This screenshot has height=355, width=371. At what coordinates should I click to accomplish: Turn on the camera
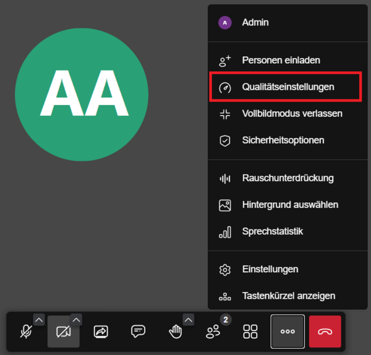tap(64, 331)
